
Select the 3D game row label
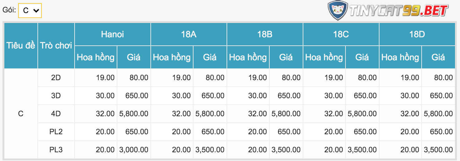click(56, 96)
